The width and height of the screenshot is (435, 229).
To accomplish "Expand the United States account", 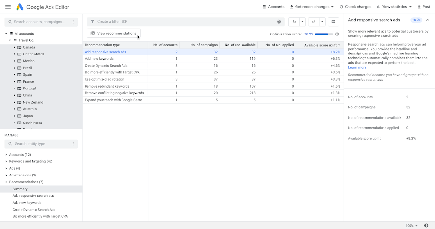I will click(14, 54).
